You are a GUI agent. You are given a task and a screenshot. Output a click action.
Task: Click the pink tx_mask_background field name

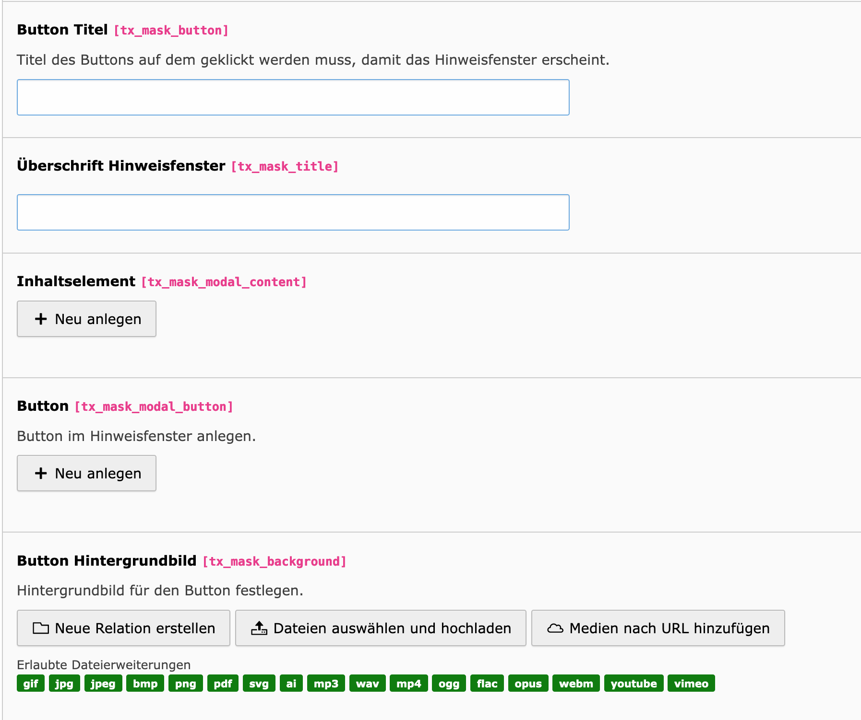click(x=275, y=561)
